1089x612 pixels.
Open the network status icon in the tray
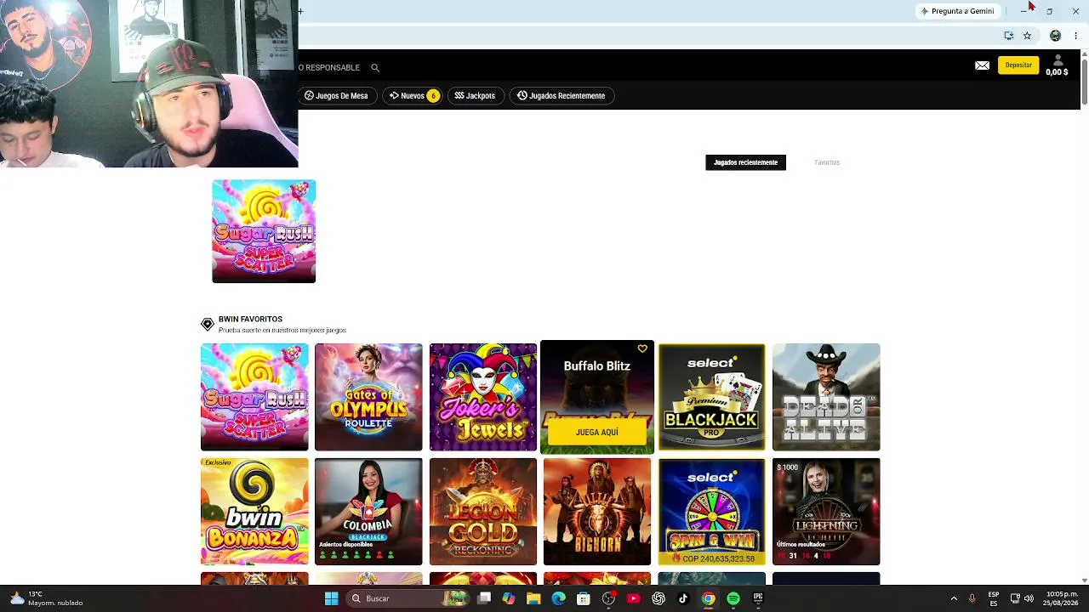click(1015, 598)
